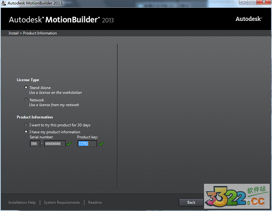Click the 'Product key:' label
The height and width of the screenshot is (211, 272).
coord(87,137)
